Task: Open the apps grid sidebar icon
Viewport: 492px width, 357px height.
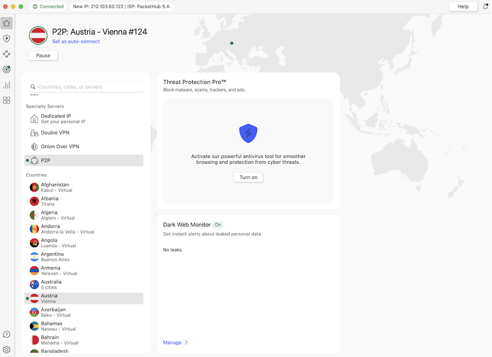Action: [x=7, y=100]
